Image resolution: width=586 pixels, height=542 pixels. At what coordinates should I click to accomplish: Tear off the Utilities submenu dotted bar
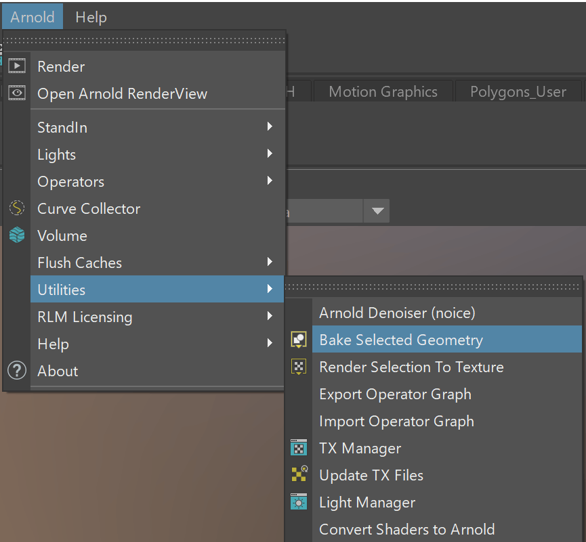[434, 287]
